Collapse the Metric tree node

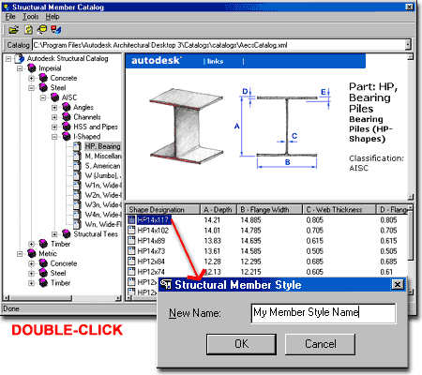pos(20,254)
